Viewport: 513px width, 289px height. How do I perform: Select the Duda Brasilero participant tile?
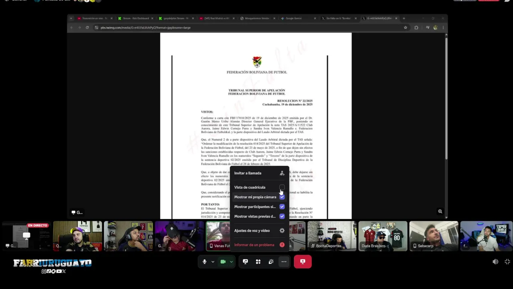tap(383, 236)
